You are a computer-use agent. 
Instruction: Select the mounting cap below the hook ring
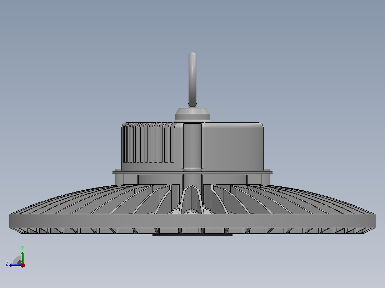click(192, 115)
